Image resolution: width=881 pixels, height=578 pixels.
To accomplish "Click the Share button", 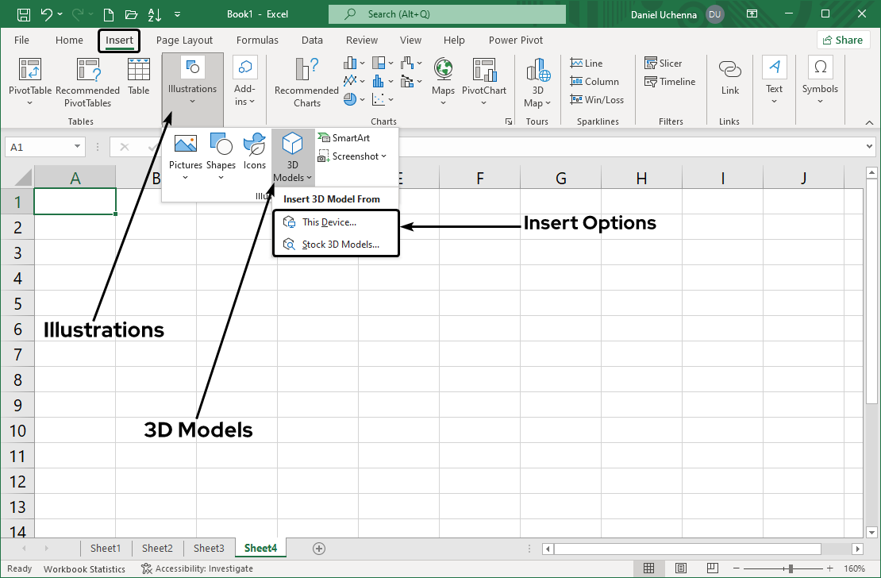I will 843,40.
